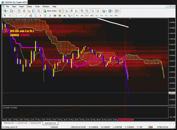Show the Navigator panel
The height and width of the screenshot is (130, 177).
tap(29, 11)
